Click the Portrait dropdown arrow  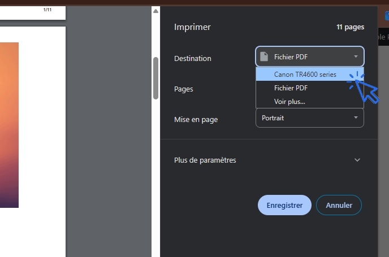pos(356,118)
